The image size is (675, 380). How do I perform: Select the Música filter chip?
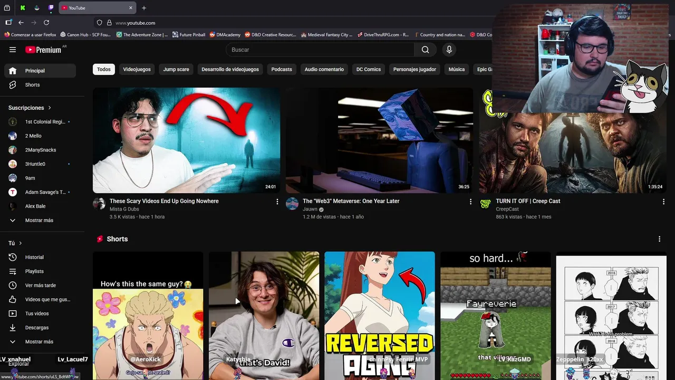click(457, 69)
